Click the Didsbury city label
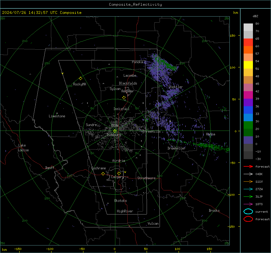271x253 pixels. [114, 135]
